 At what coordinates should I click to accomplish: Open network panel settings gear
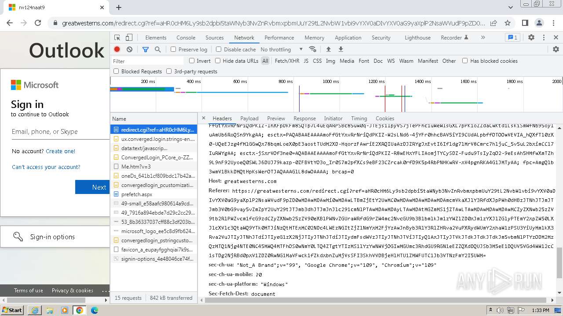556,49
